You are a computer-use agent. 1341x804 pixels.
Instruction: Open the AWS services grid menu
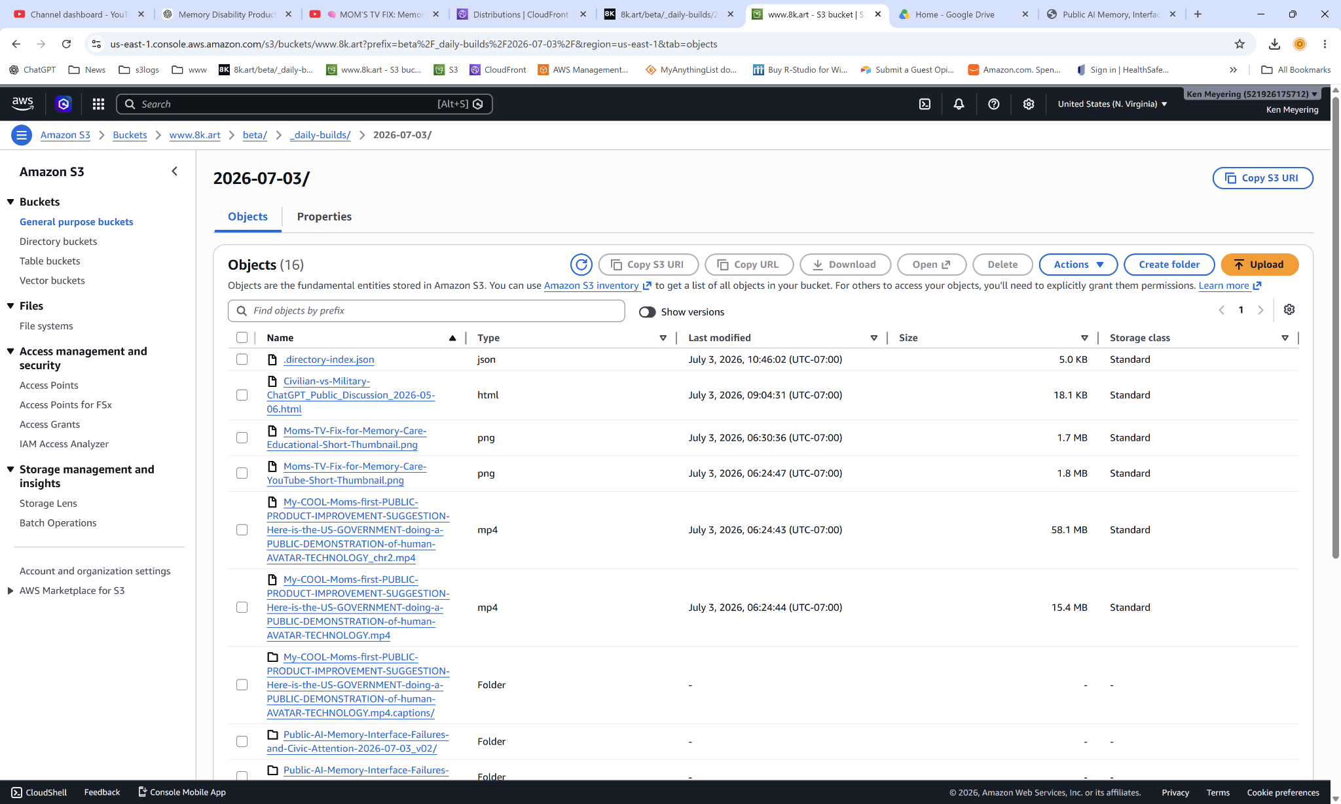point(98,103)
